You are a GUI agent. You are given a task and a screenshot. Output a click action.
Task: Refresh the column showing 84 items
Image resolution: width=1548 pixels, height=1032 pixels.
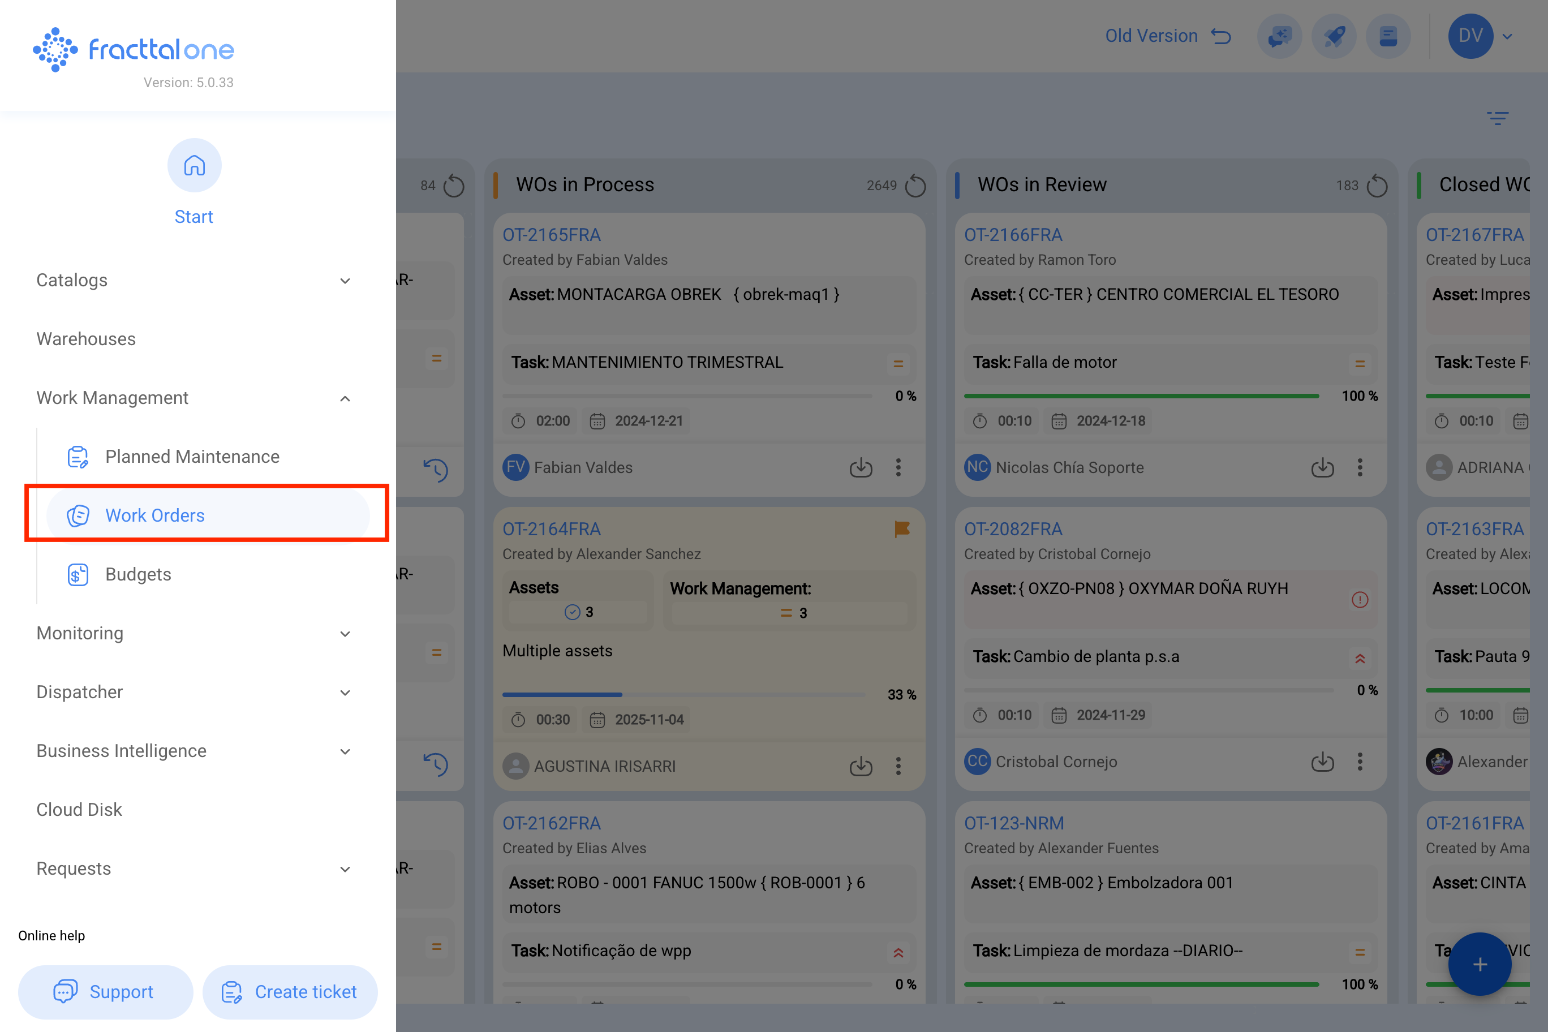point(453,186)
